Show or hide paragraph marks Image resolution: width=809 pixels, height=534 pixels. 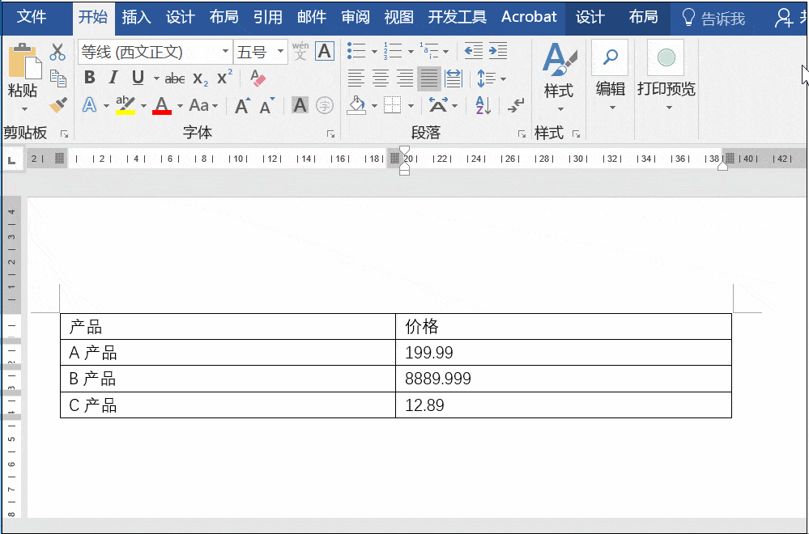[515, 106]
